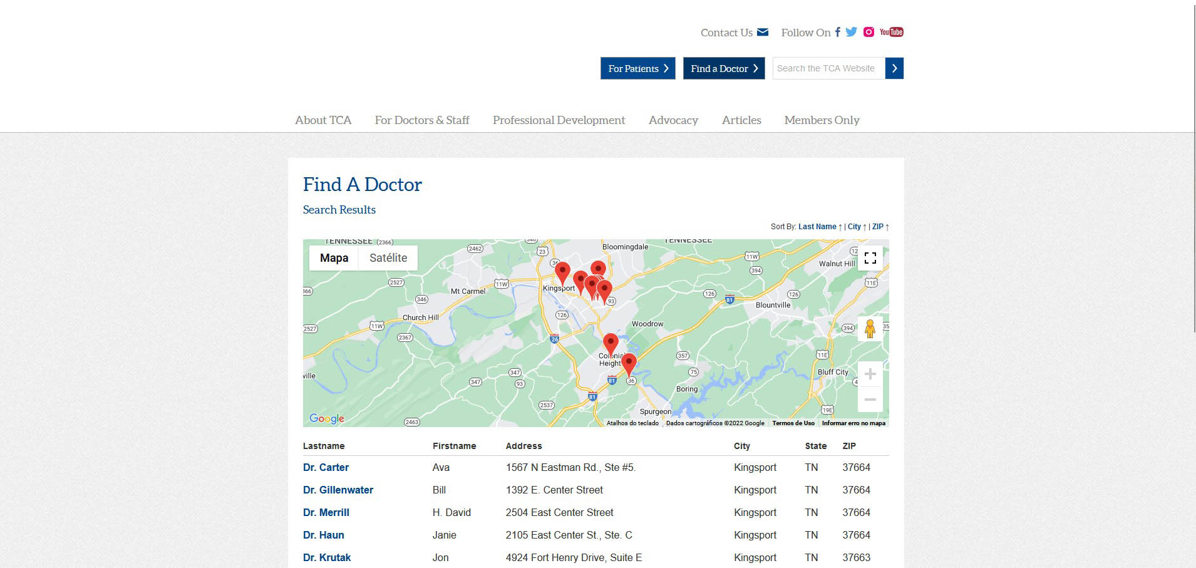Open the Facebook page icon
This screenshot has width=1196, height=568.
[837, 32]
